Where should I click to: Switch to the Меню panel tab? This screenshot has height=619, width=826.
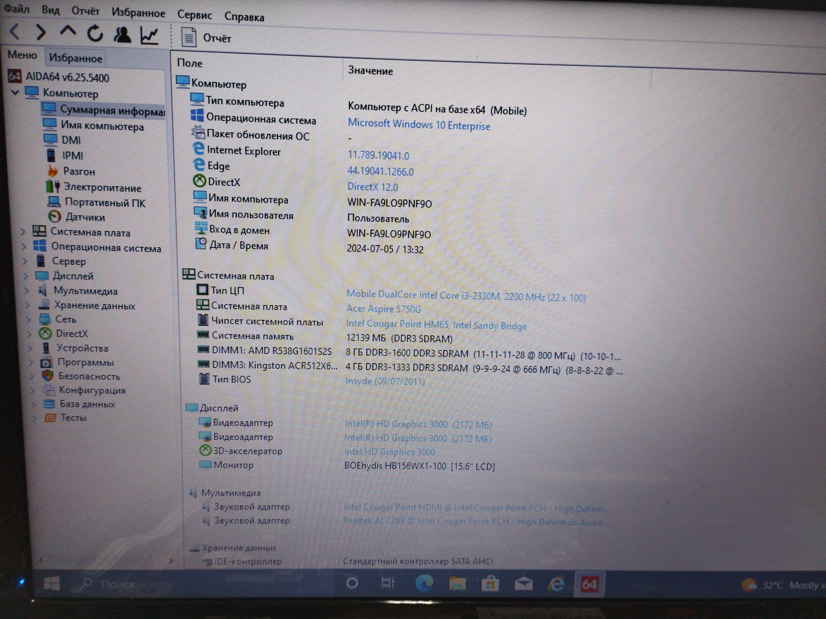(x=22, y=55)
